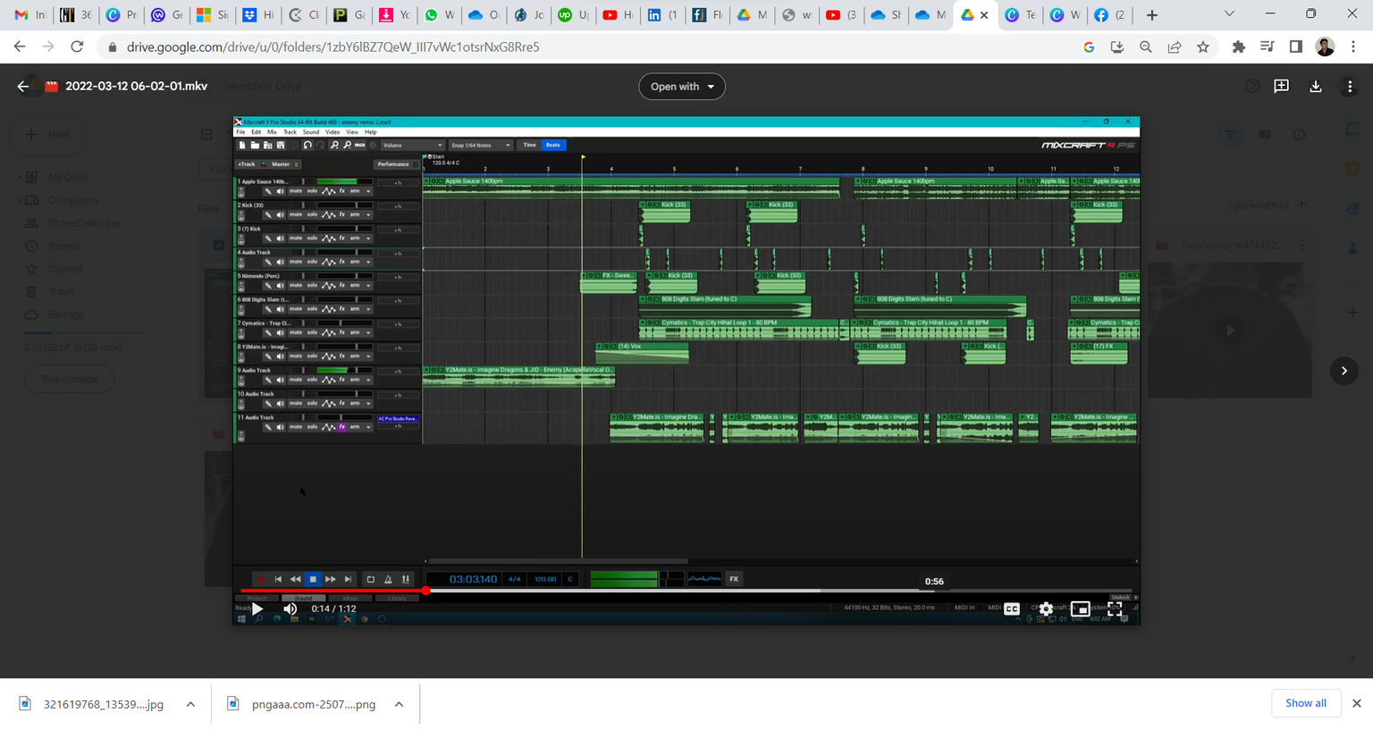Click the install app icon in address bar
Viewport: 1373px width, 729px height.
tap(1117, 47)
